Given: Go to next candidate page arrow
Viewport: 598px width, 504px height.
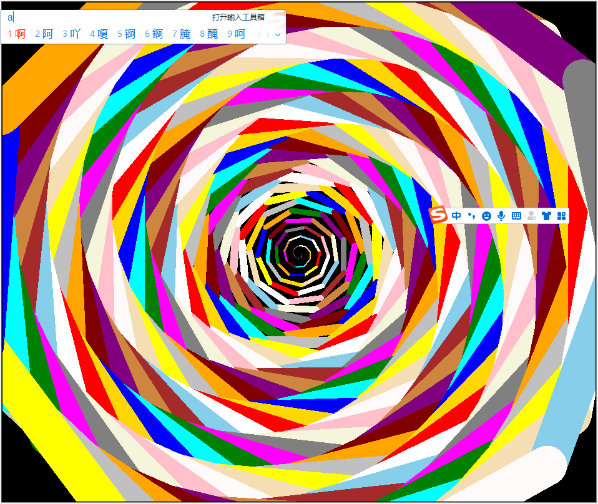Looking at the screenshot, I should click(268, 35).
